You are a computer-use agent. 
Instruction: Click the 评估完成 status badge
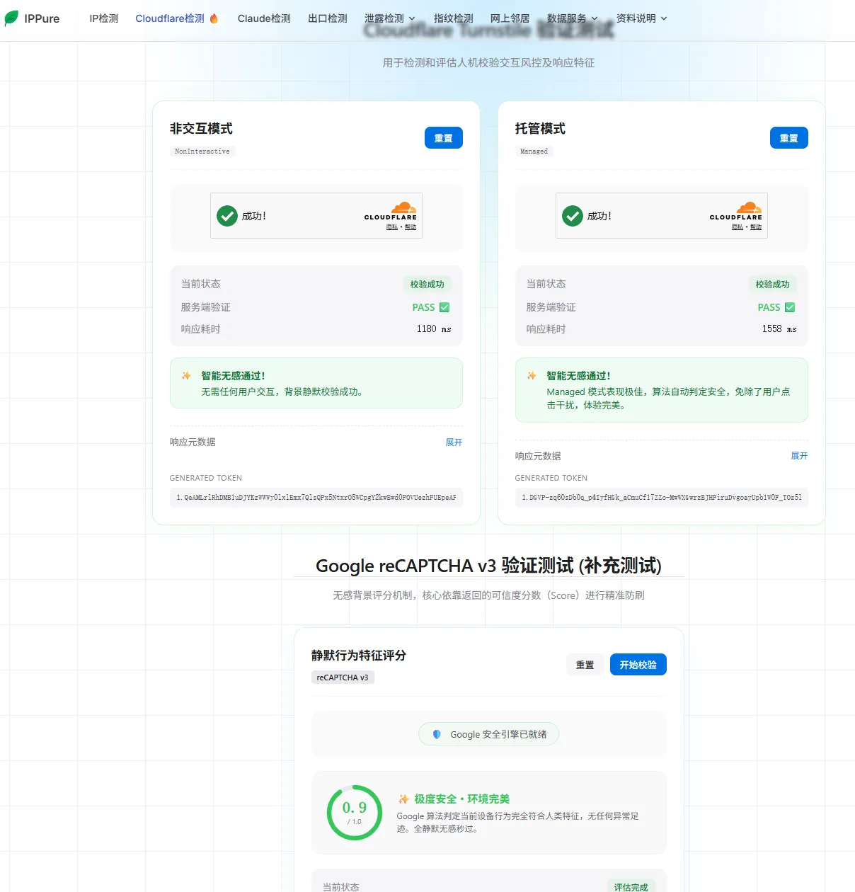tap(631, 887)
